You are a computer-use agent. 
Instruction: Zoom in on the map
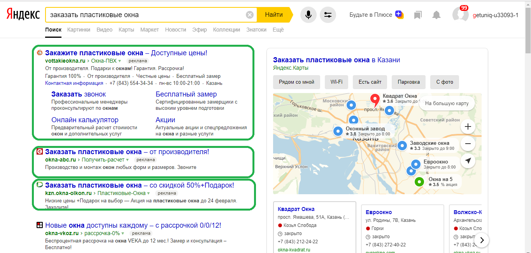(x=468, y=126)
